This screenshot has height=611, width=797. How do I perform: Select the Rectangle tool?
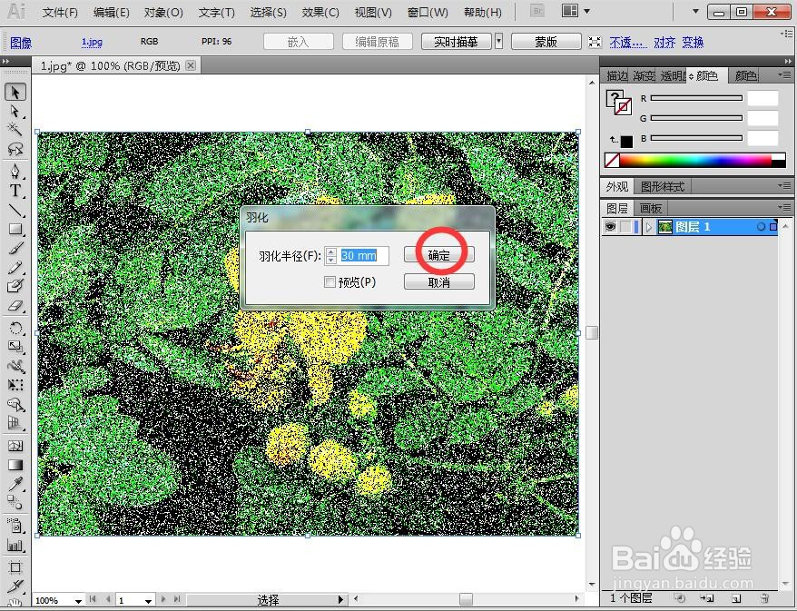15,229
